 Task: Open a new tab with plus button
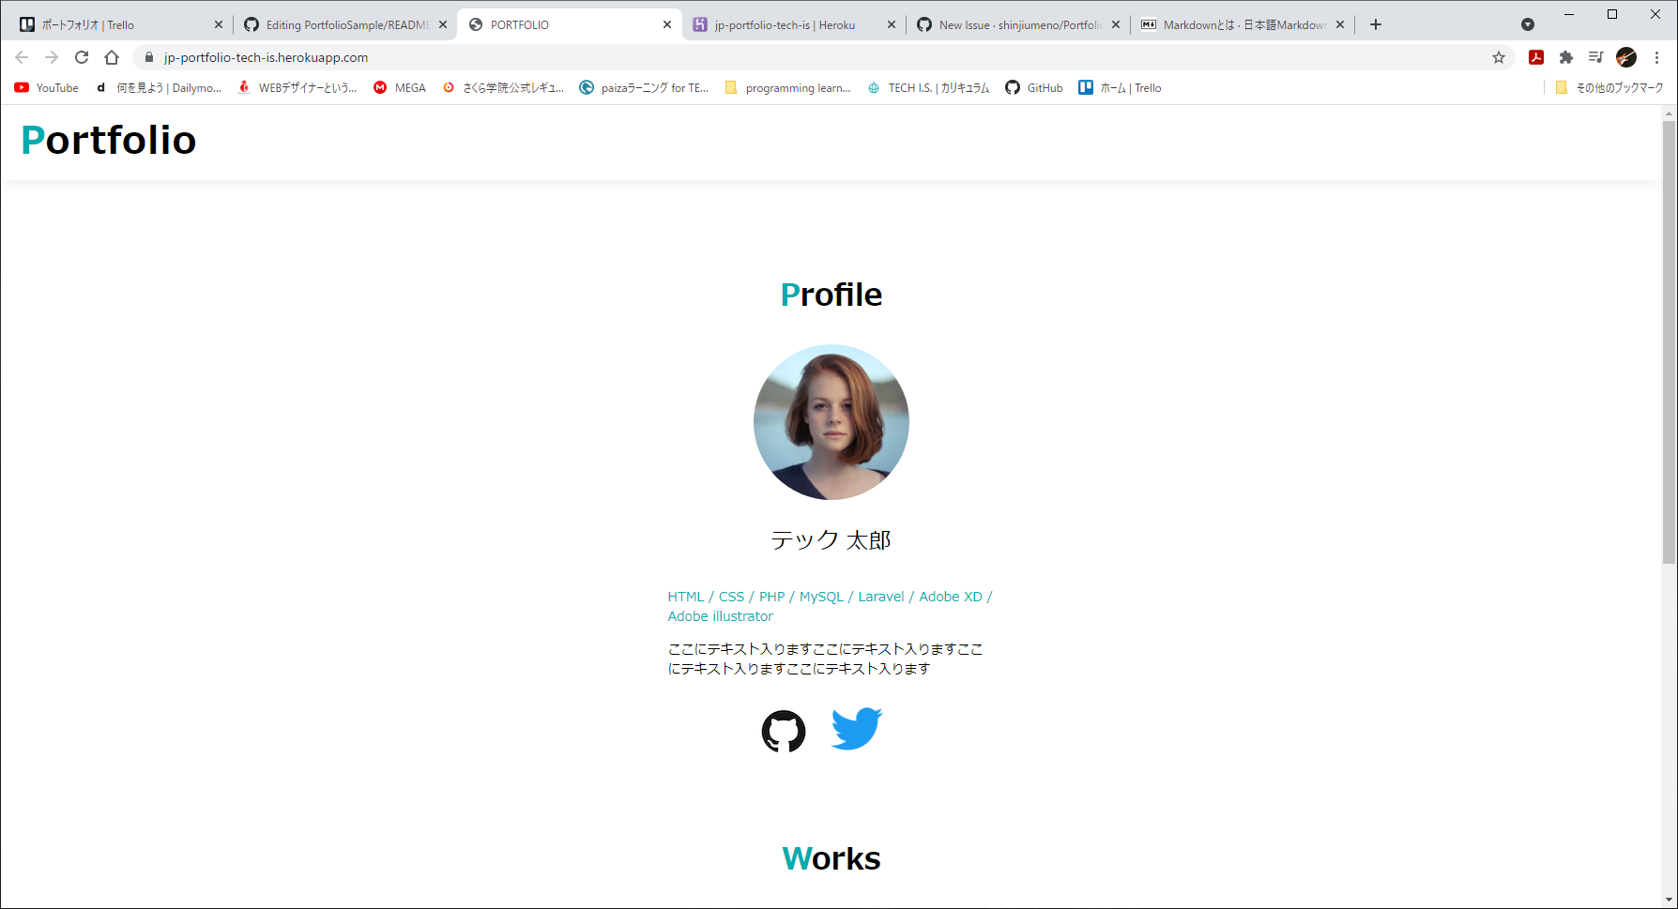1376,24
